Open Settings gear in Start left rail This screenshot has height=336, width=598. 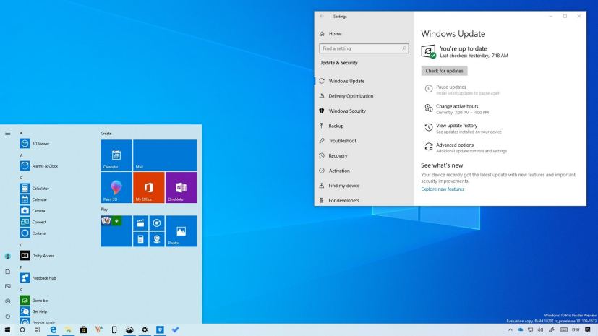pos(8,301)
